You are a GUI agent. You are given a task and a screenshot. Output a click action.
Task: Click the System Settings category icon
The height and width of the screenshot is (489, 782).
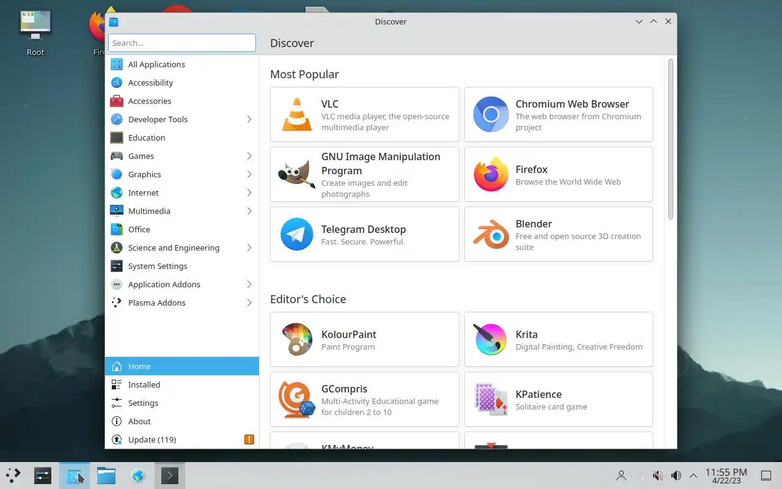[117, 266]
